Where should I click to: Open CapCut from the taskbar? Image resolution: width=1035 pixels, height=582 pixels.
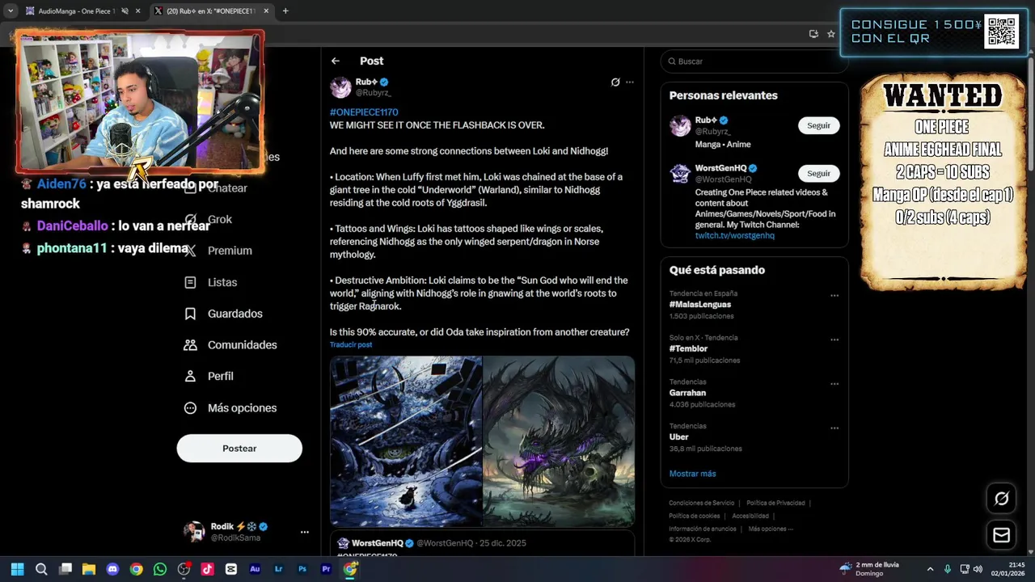[231, 569]
